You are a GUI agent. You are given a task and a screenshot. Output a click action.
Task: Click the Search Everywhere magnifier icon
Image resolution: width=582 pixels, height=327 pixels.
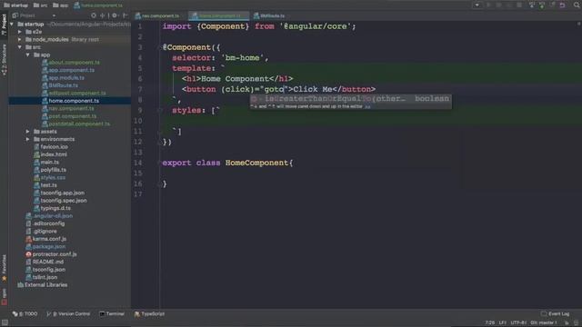tap(577, 5)
